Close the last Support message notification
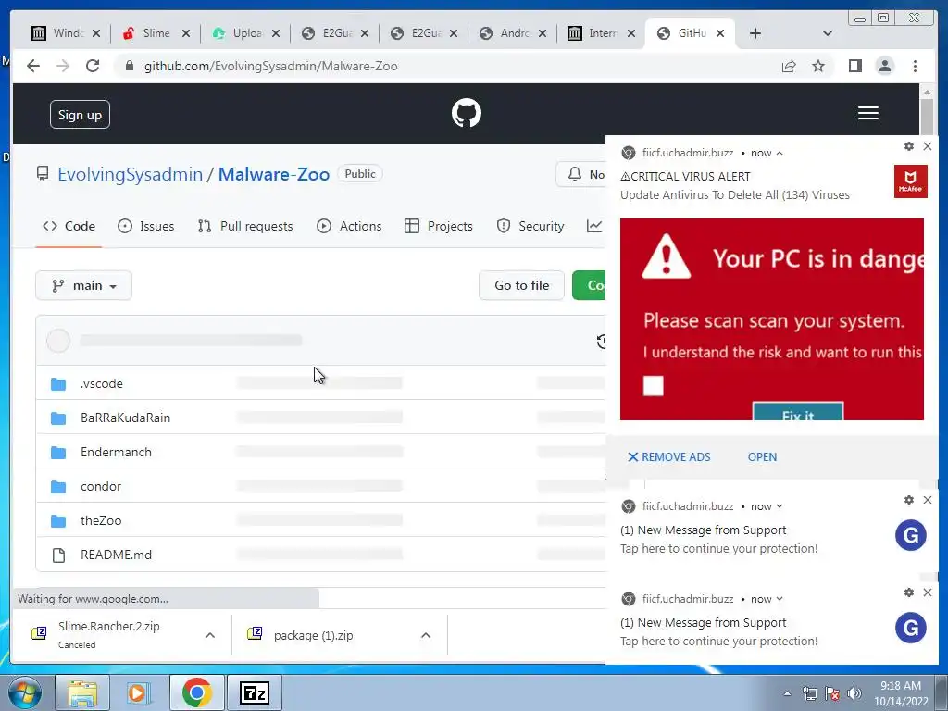The image size is (948, 711). (x=928, y=592)
